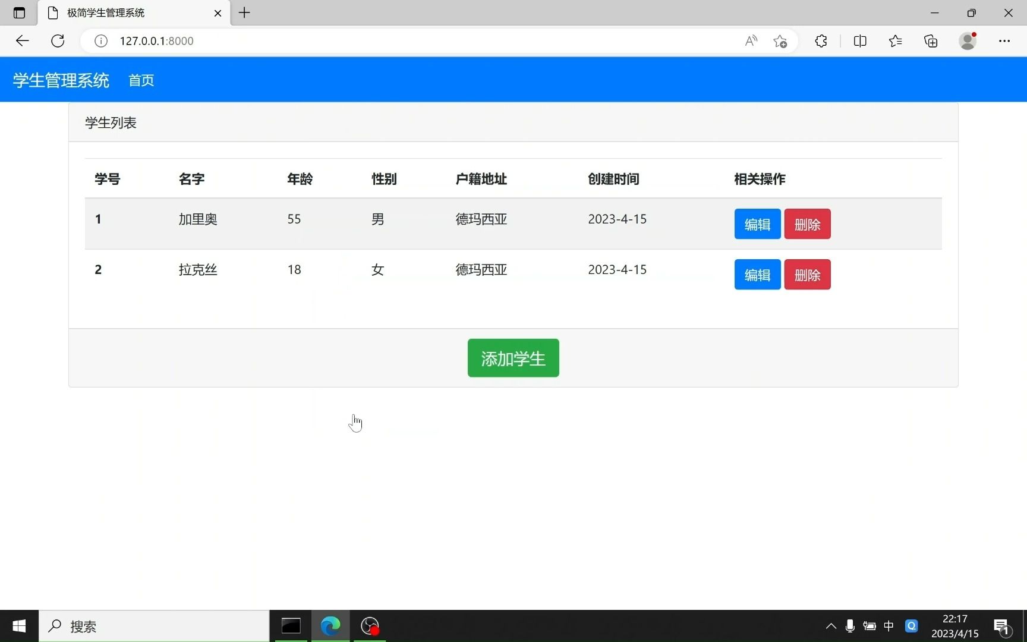Click gender cell 男

[378, 219]
